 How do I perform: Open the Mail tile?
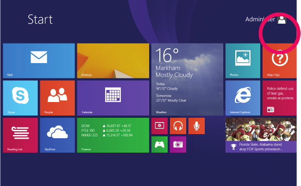point(39,61)
